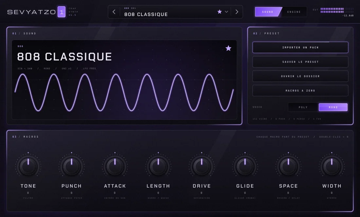The width and height of the screenshot is (360, 217).
Task: Click the "VOICE" label
Action: pyautogui.click(x=257, y=107)
